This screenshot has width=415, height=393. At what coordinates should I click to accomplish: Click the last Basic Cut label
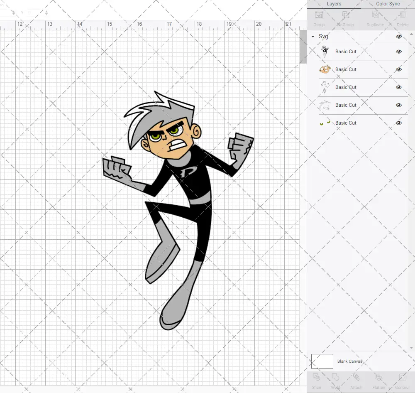[346, 123]
